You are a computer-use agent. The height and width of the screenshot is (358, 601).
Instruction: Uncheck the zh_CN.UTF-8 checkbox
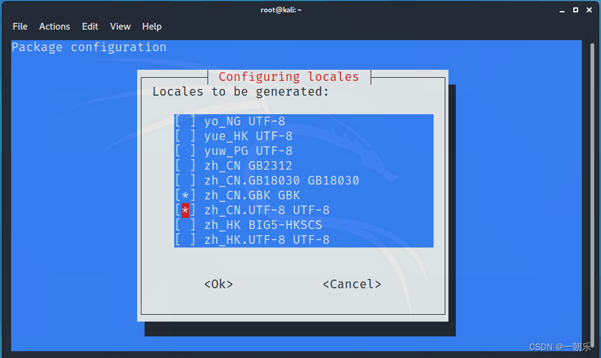(x=185, y=210)
